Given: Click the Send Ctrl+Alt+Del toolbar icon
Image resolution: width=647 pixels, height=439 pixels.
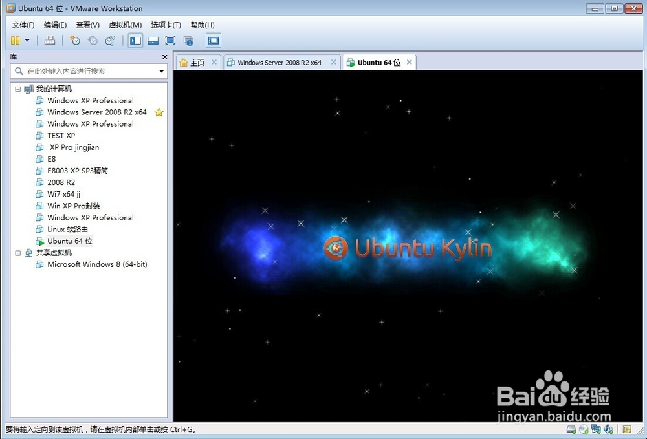Looking at the screenshot, I should tap(50, 40).
